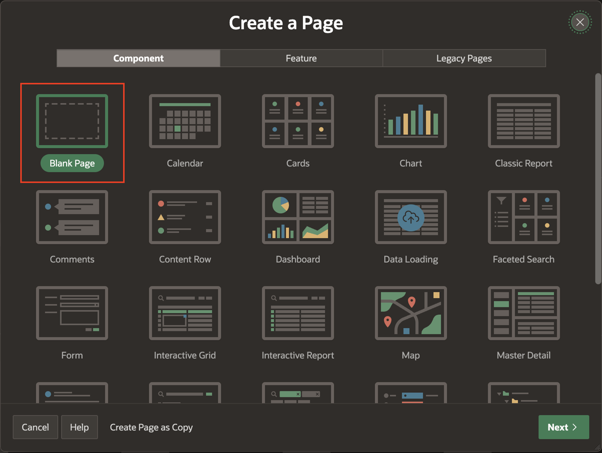Choose the Calendar page type icon
The height and width of the screenshot is (453, 602).
(x=185, y=121)
